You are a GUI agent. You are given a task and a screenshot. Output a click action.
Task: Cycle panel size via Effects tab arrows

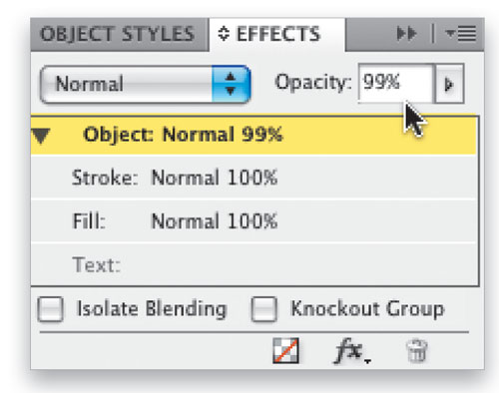(x=224, y=34)
